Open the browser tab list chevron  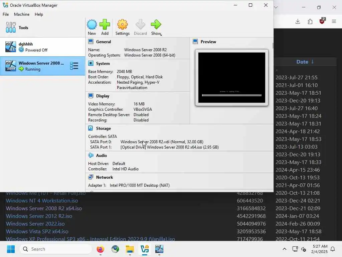(276, 7)
